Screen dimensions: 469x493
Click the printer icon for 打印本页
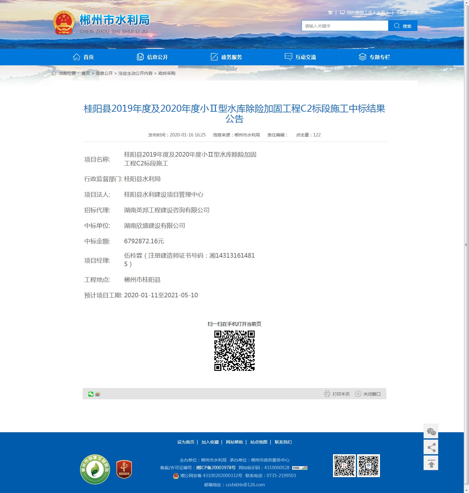coord(327,394)
